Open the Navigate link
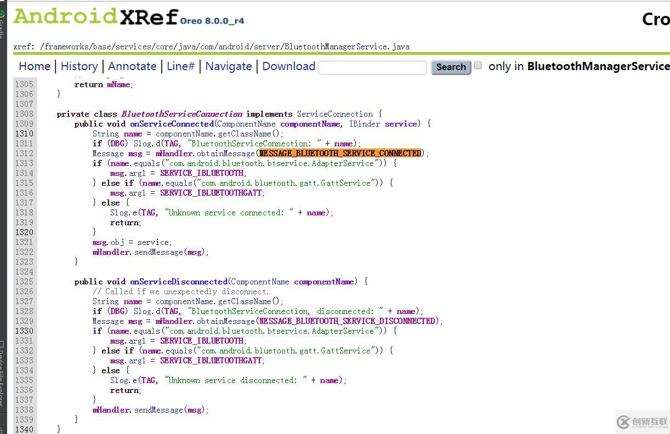The width and height of the screenshot is (670, 434). tap(229, 66)
